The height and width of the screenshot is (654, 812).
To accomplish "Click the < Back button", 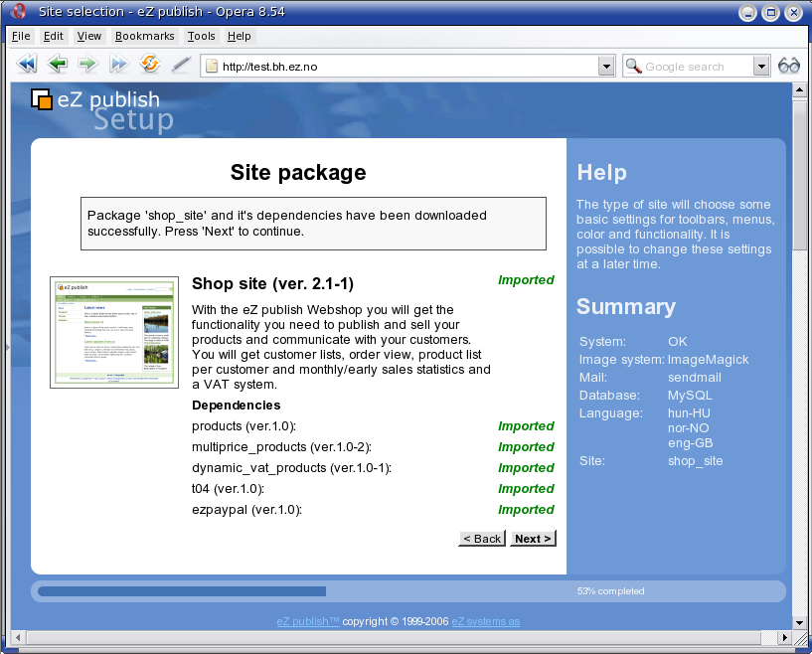I will (x=482, y=539).
